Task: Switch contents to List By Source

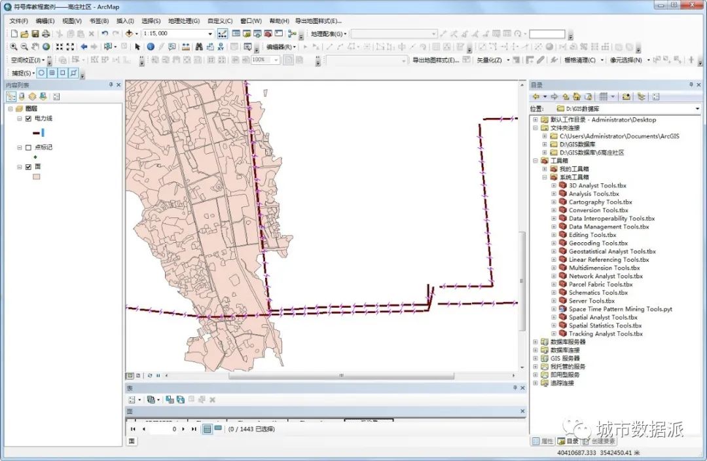Action: pos(22,96)
